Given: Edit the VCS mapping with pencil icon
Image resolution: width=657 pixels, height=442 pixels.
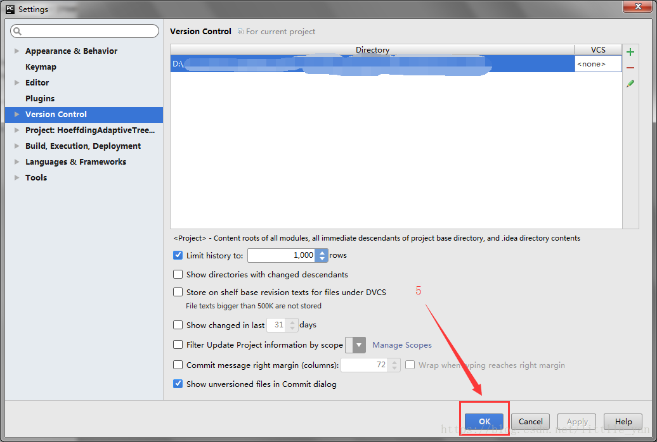Looking at the screenshot, I should point(630,84).
